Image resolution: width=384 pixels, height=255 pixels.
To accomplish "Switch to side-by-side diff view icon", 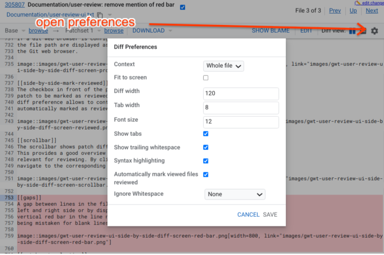I will point(353,31).
